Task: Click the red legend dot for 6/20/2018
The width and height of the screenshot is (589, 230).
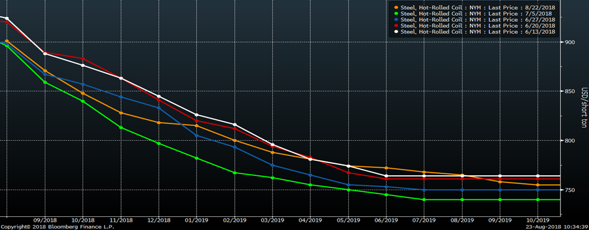Action: 396,25
